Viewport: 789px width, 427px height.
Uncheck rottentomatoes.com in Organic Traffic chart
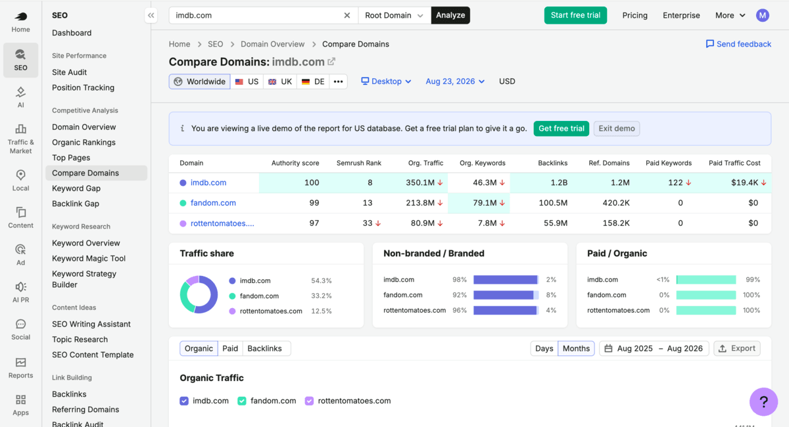pyautogui.click(x=309, y=401)
